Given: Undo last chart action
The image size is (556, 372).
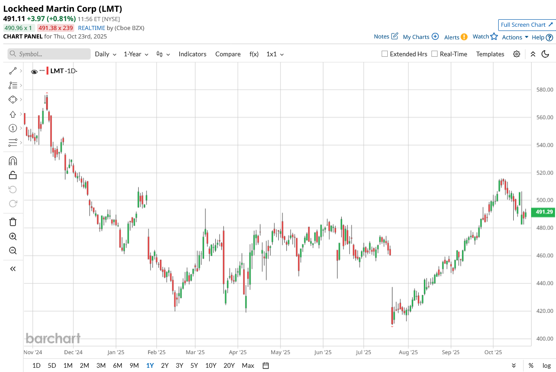Looking at the screenshot, I should [13, 190].
